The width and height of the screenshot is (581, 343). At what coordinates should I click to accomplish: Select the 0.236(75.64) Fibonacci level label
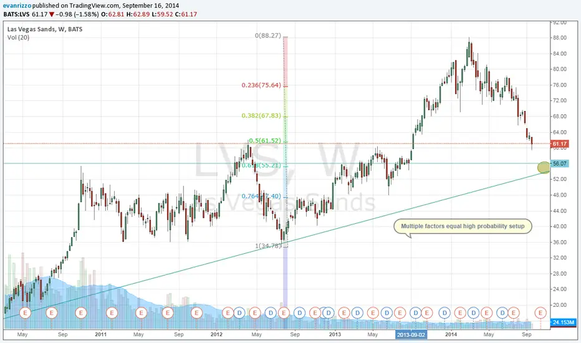click(261, 85)
